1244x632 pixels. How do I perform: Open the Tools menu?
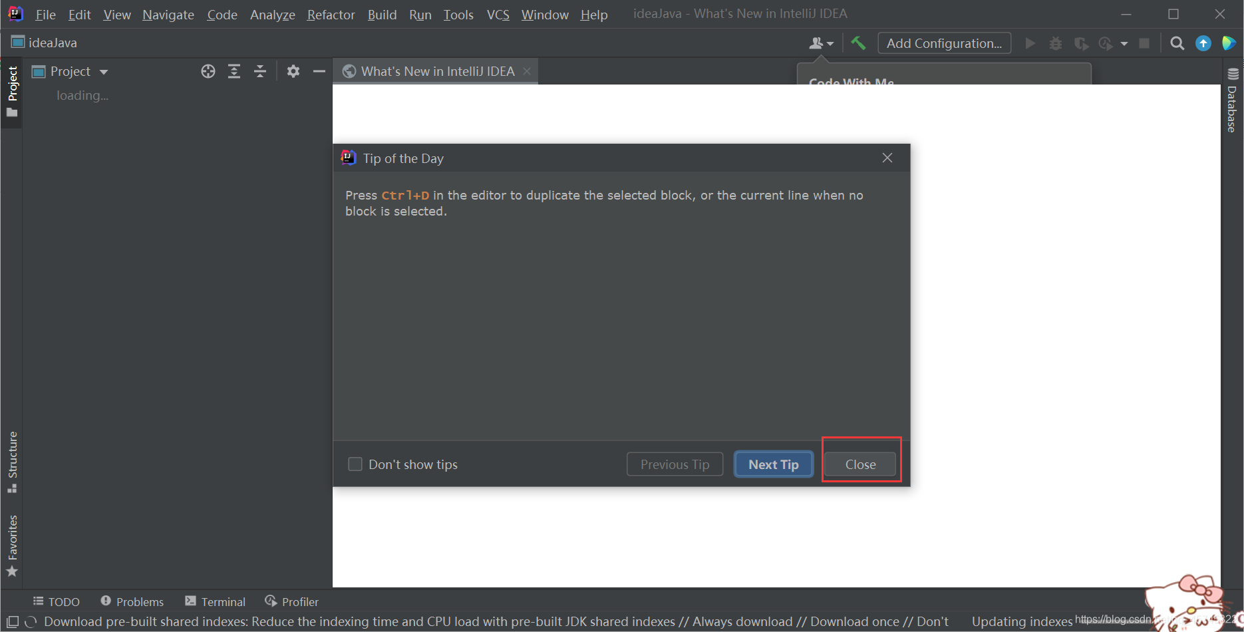click(x=458, y=15)
